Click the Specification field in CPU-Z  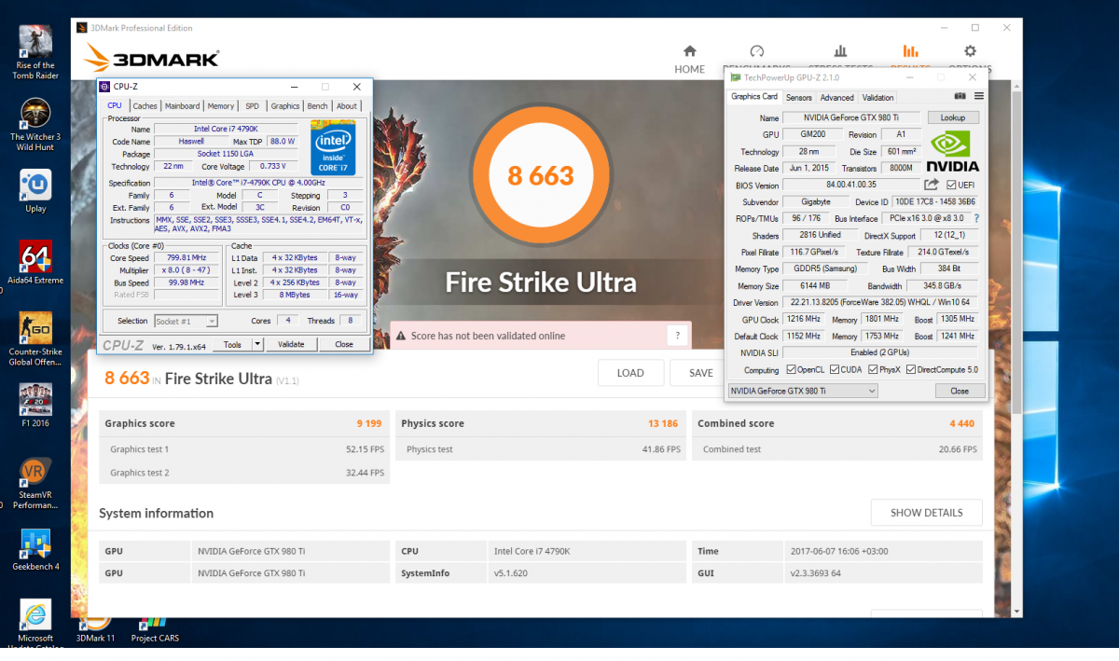259,183
